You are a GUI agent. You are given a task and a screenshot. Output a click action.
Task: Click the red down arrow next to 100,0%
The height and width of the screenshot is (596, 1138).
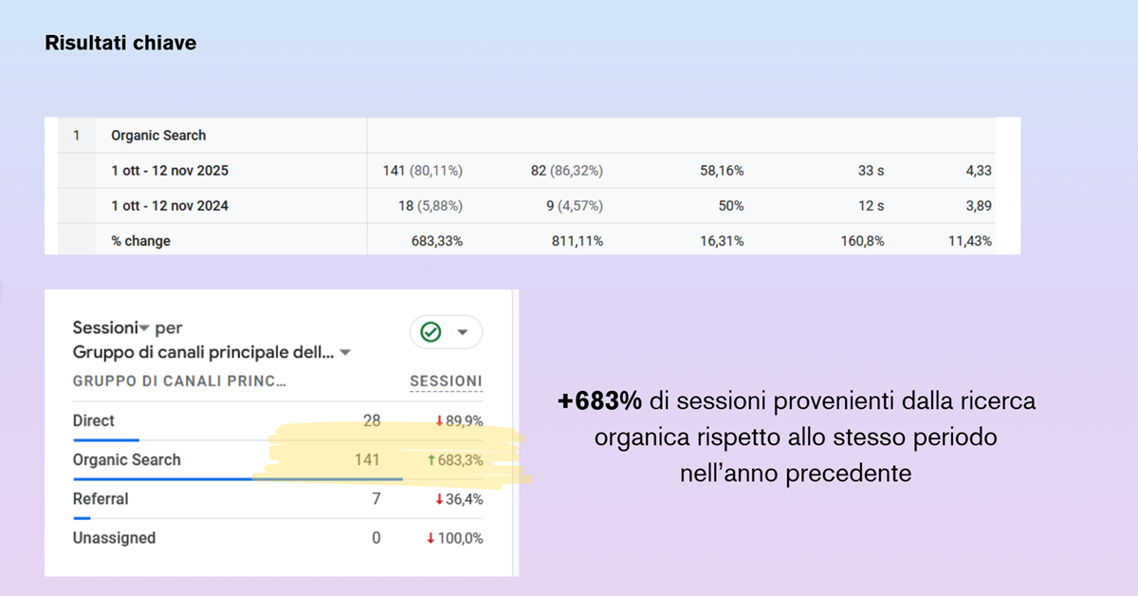pyautogui.click(x=431, y=538)
